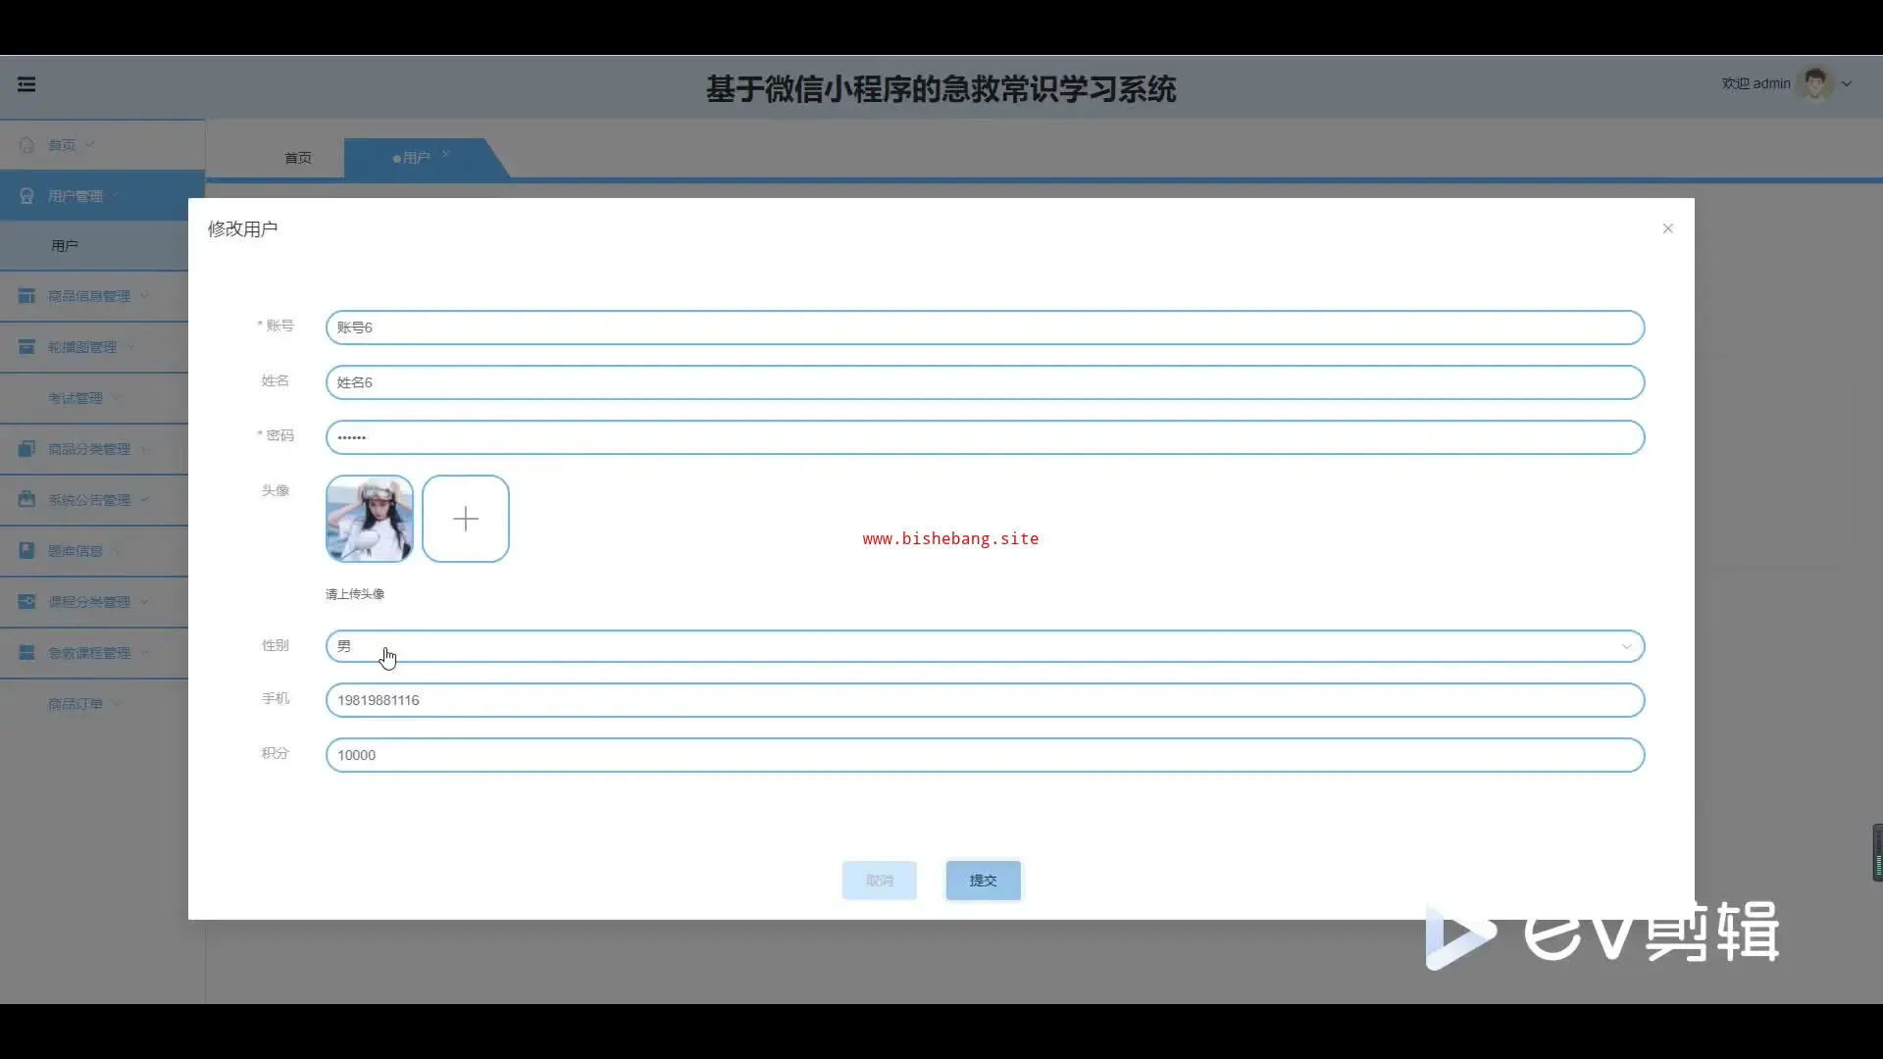This screenshot has width=1883, height=1059.
Task: Click the 首页 home icon in sidebar
Action: coord(27,145)
